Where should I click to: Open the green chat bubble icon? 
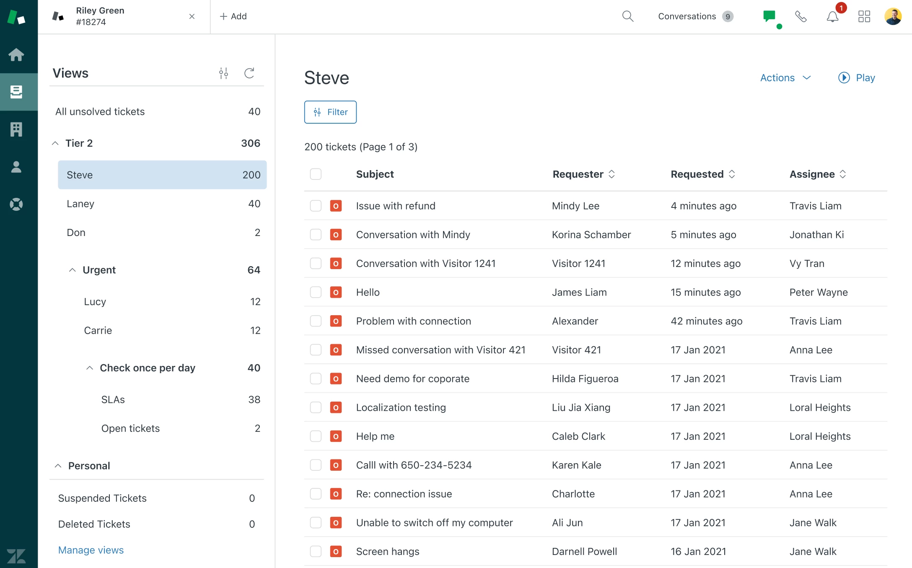click(769, 16)
